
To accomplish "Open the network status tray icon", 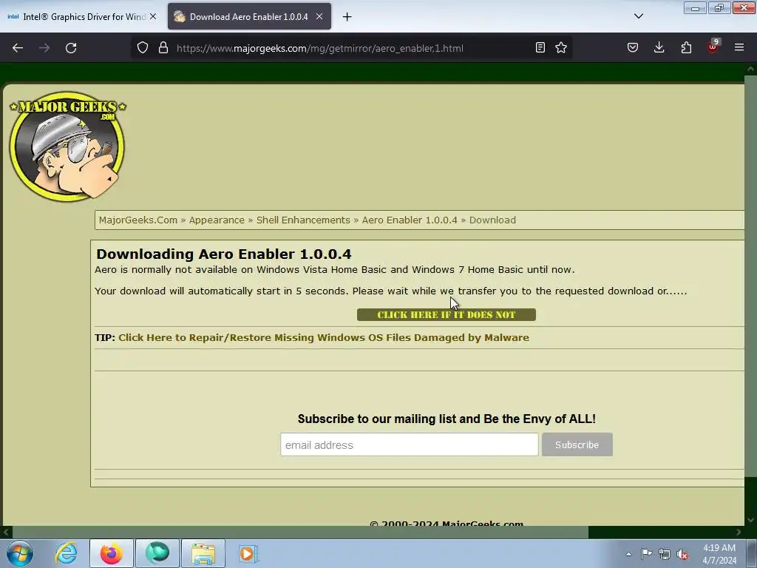I will (665, 554).
